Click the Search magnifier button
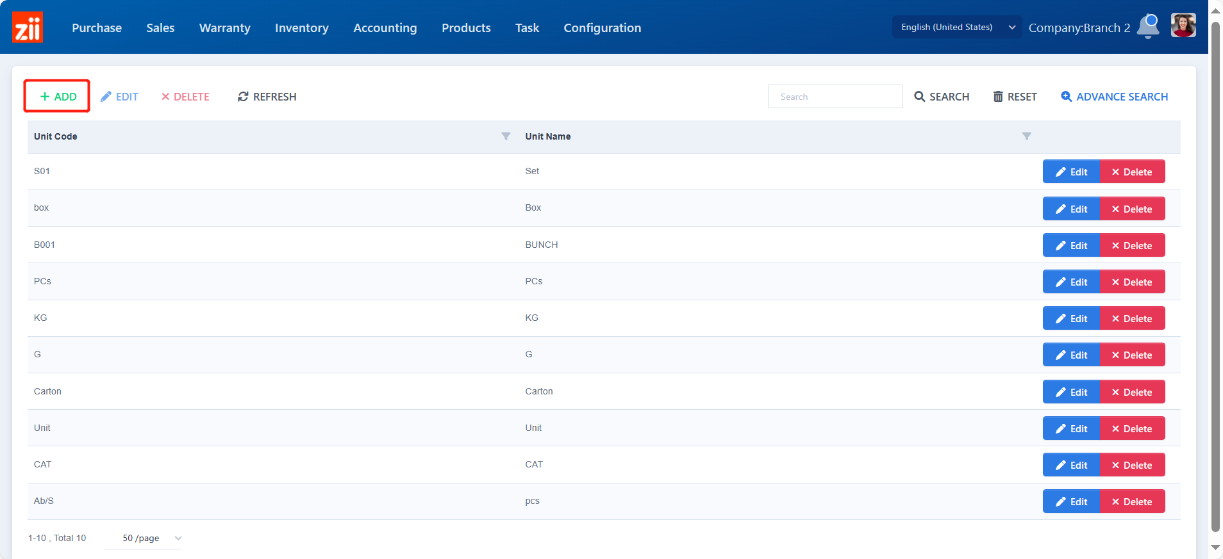1223x559 pixels. 942,97
